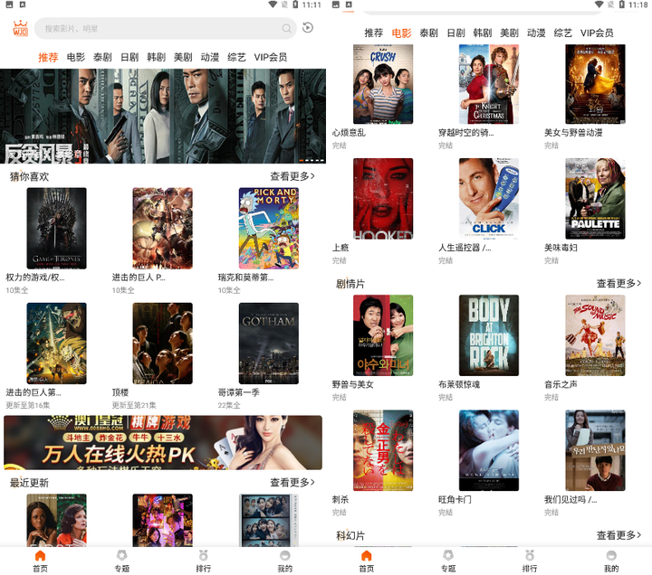Click the title 进击的巨人第...
652x575 pixels.
[x=34, y=392]
